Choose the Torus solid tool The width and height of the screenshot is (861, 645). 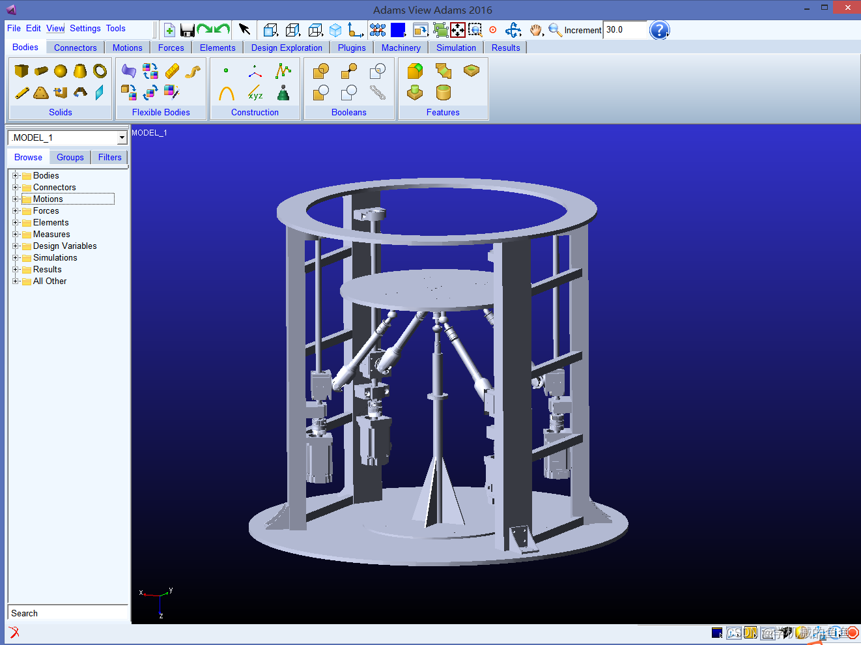point(100,71)
